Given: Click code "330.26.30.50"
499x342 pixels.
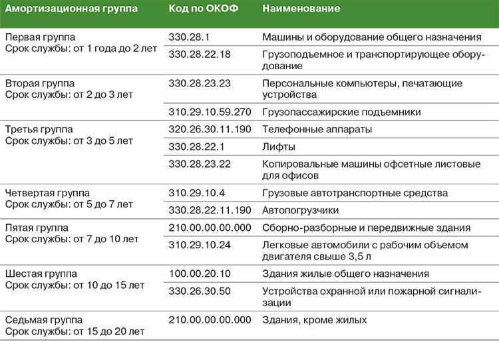Looking at the screenshot, I should (x=200, y=291).
